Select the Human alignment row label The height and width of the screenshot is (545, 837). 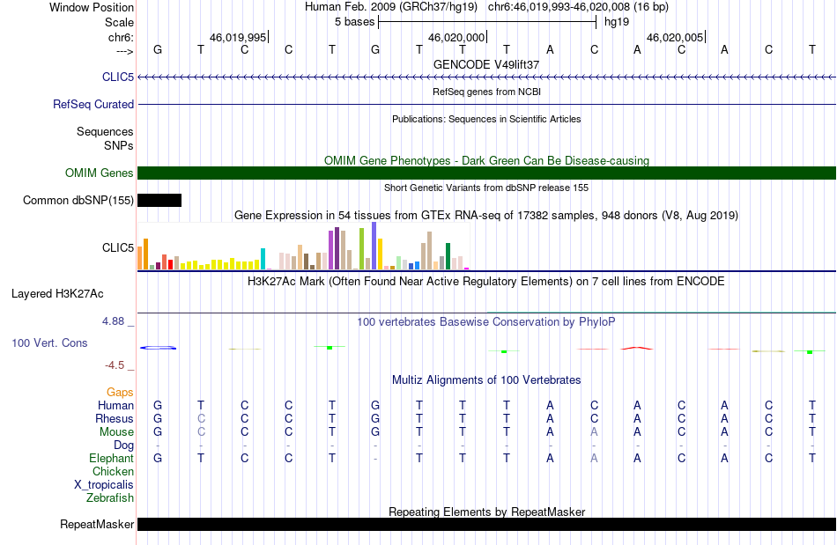click(115, 405)
